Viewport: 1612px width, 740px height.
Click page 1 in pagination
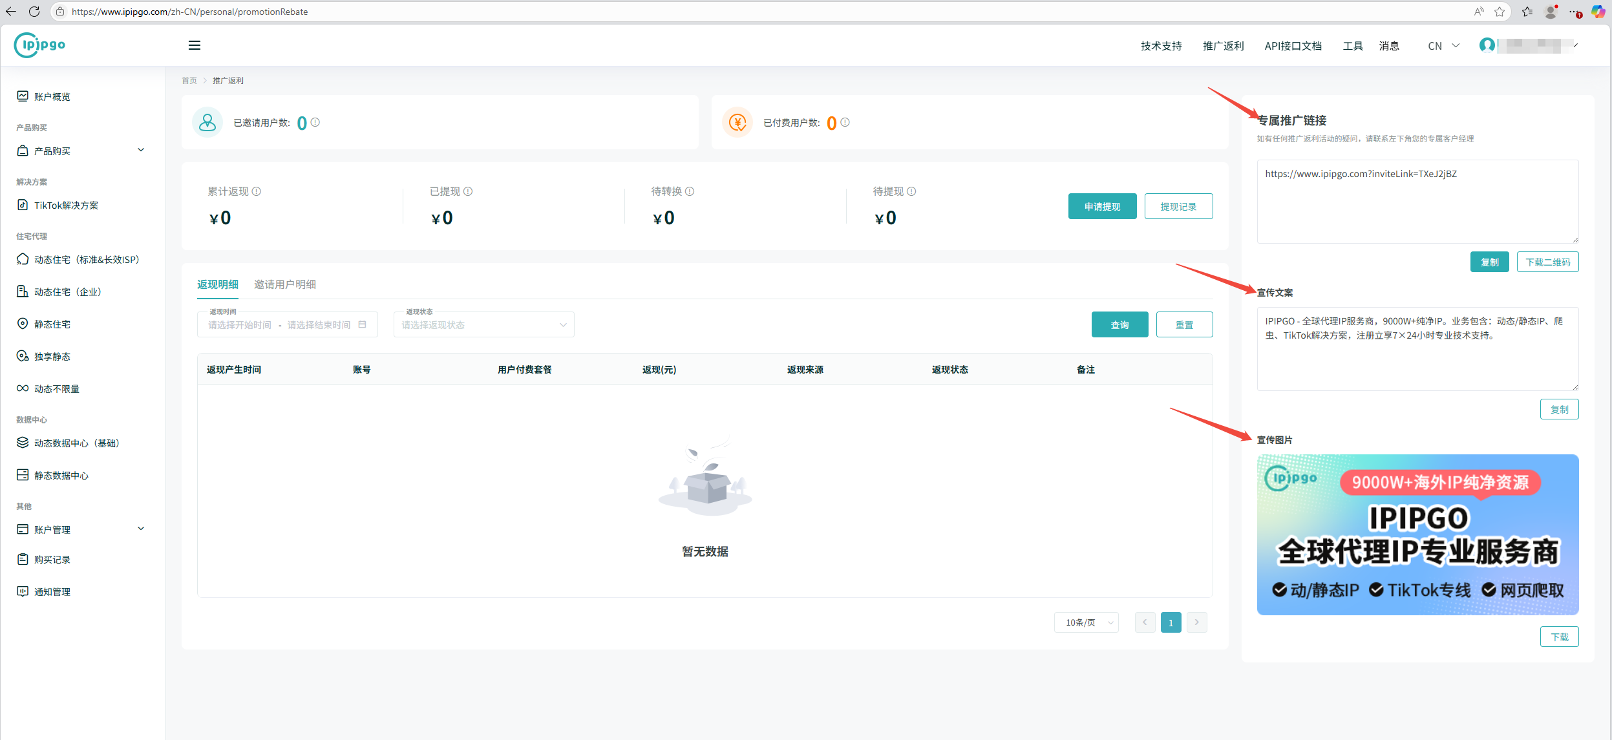click(1171, 622)
